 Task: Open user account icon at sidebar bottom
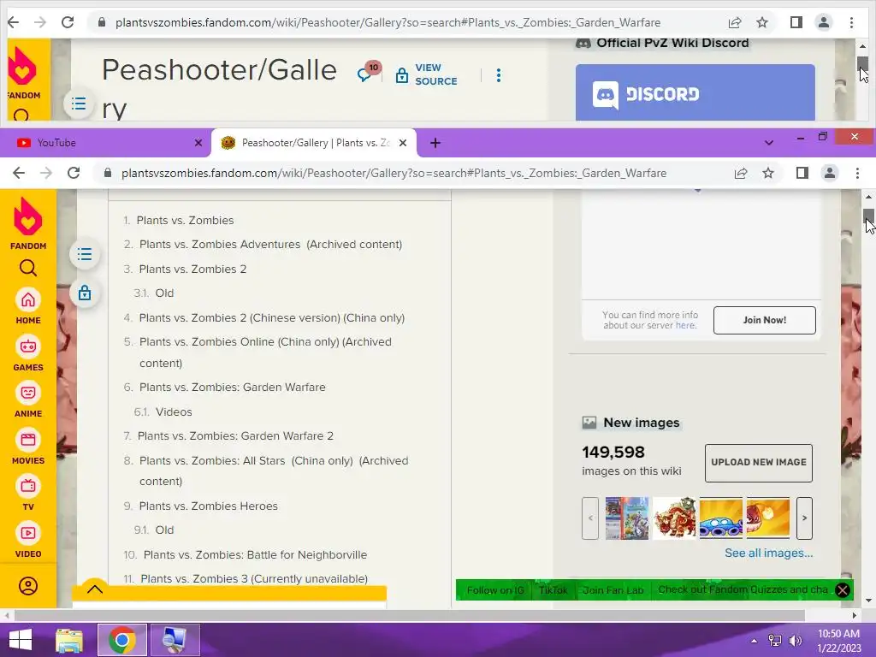pos(28,586)
